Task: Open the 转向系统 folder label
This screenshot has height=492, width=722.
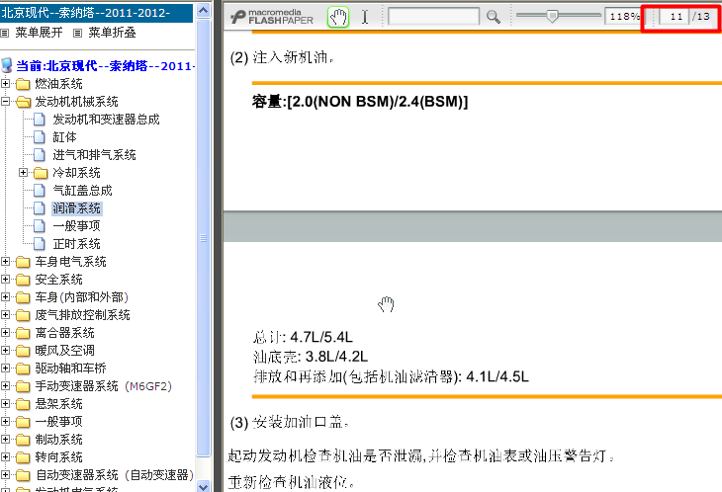Action: point(58,457)
